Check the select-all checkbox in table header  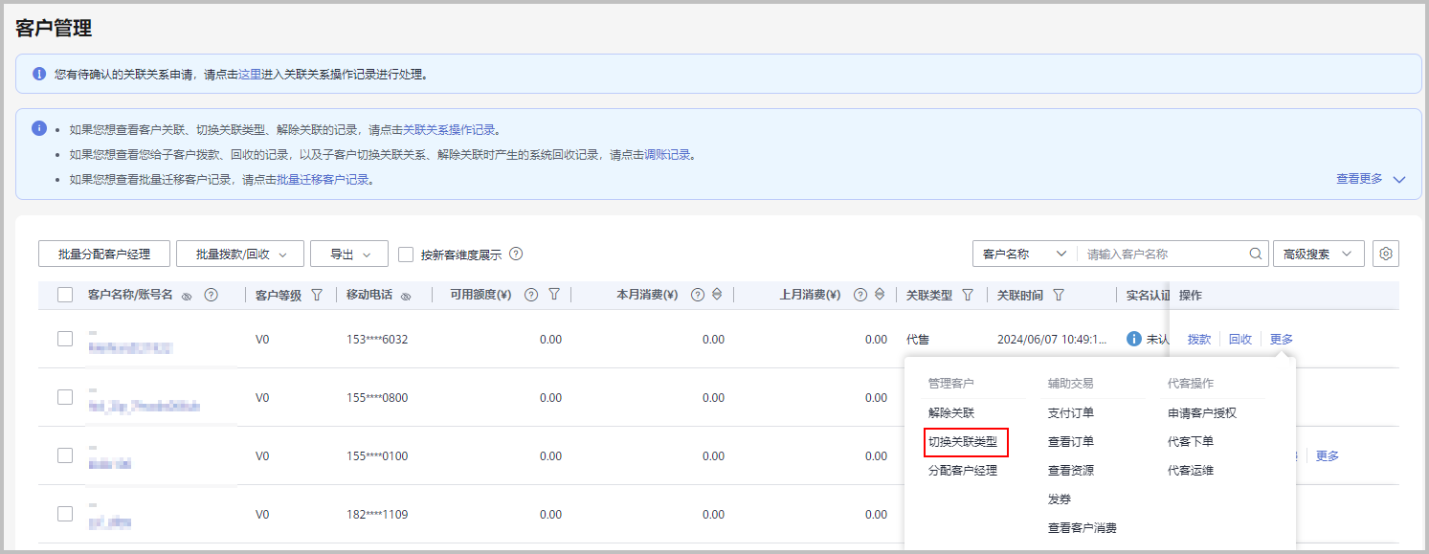click(x=65, y=295)
